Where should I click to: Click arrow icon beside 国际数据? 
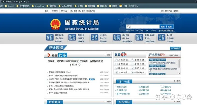(117, 68)
